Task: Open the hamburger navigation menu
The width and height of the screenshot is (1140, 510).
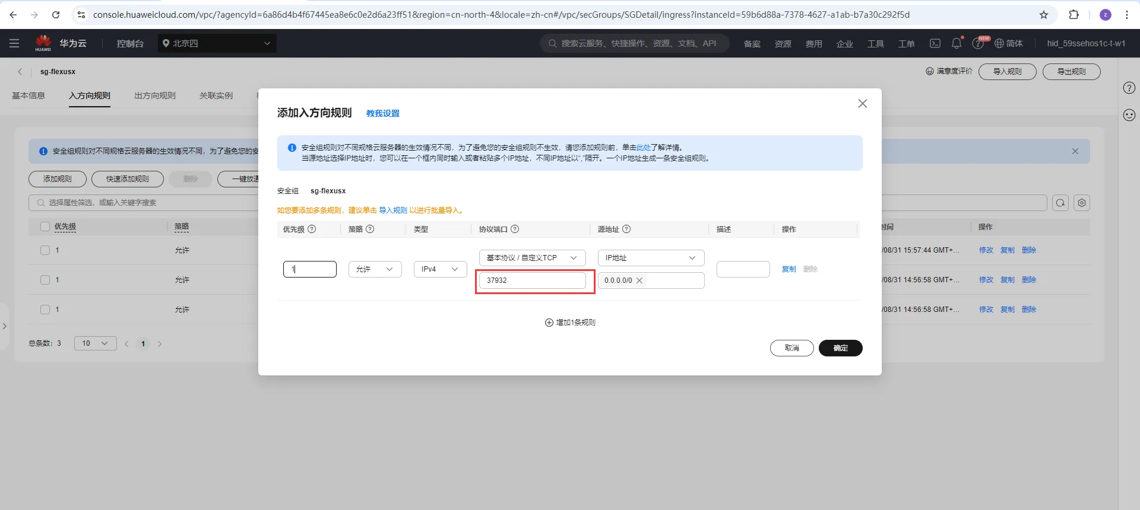Action: click(14, 43)
